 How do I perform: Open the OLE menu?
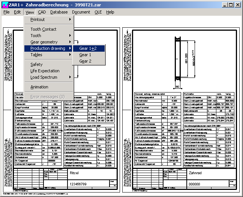click(x=98, y=12)
